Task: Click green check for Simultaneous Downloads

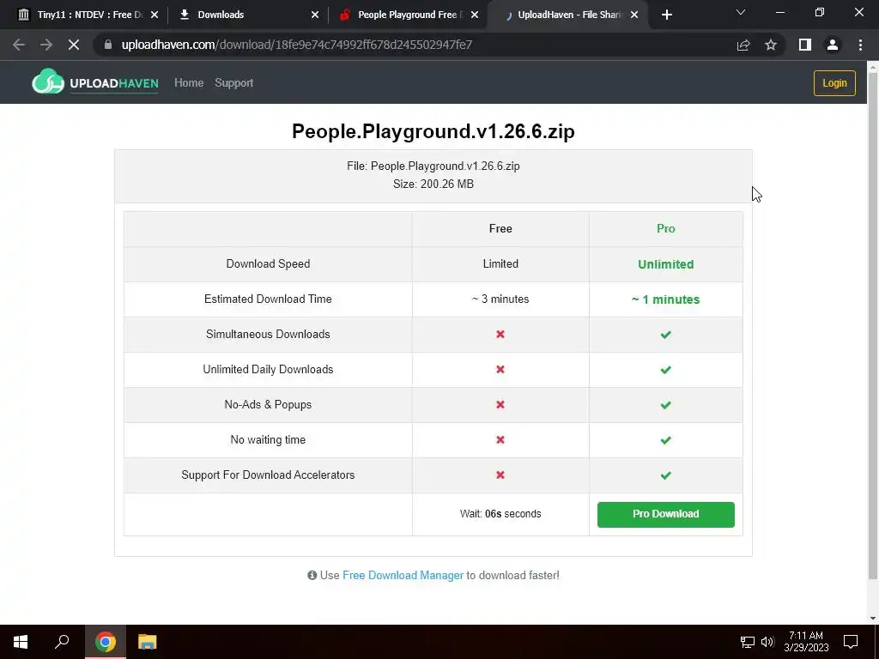Action: (666, 335)
